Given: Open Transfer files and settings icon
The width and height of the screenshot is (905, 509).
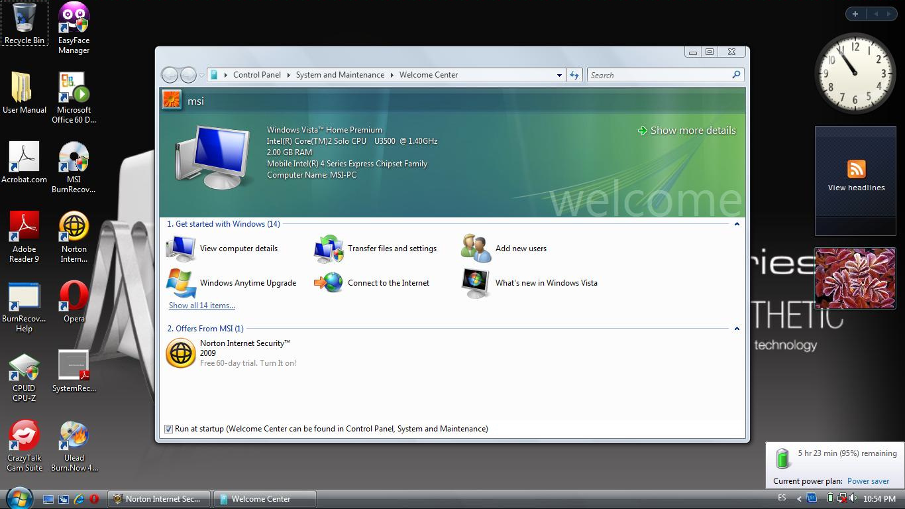Looking at the screenshot, I should click(329, 249).
